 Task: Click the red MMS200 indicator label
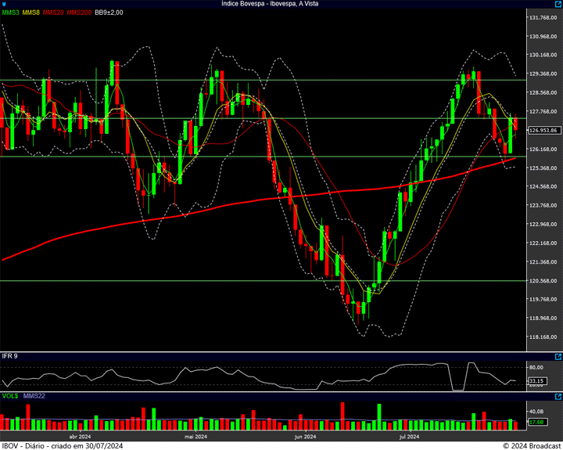(79, 13)
